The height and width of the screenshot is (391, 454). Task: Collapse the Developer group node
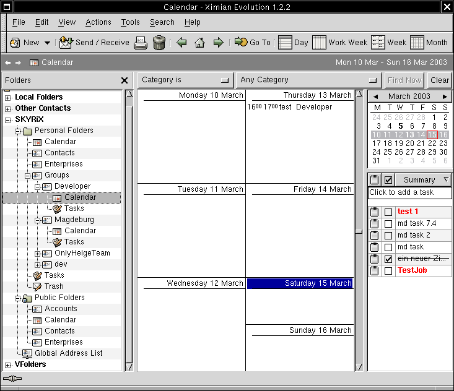tap(38, 187)
